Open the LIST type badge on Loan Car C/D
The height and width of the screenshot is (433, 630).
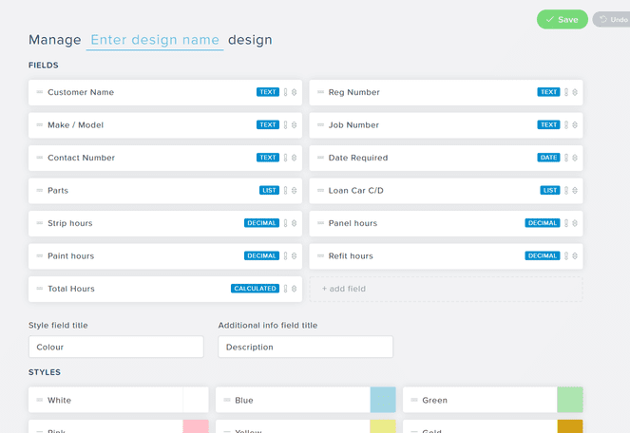(550, 191)
